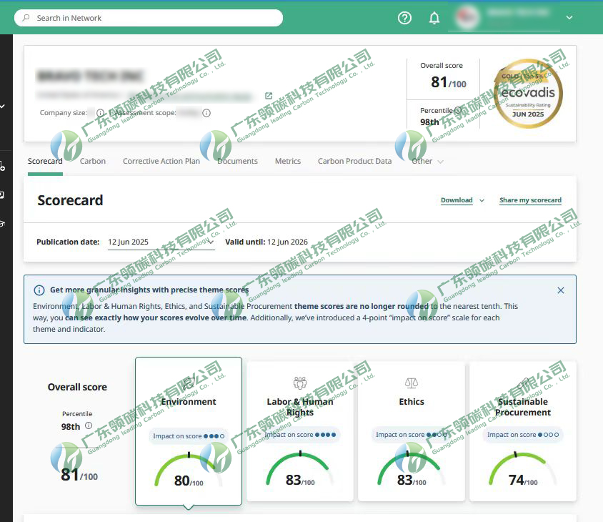Select the Labor & Human Rights card
603x522 pixels.
click(x=300, y=430)
